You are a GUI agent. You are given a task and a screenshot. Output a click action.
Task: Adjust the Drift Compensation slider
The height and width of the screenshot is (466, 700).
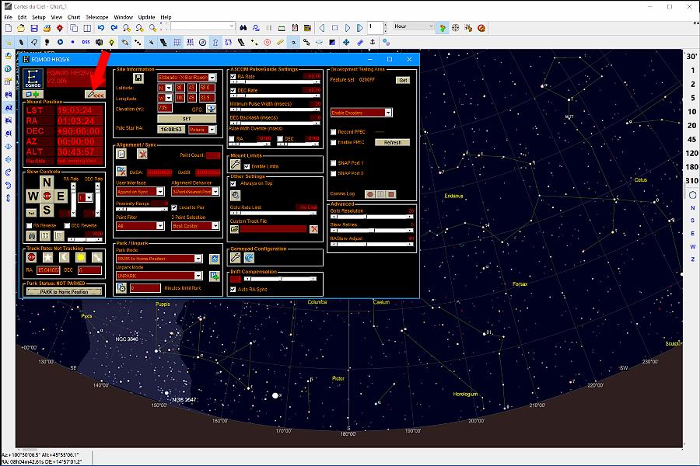(281, 279)
